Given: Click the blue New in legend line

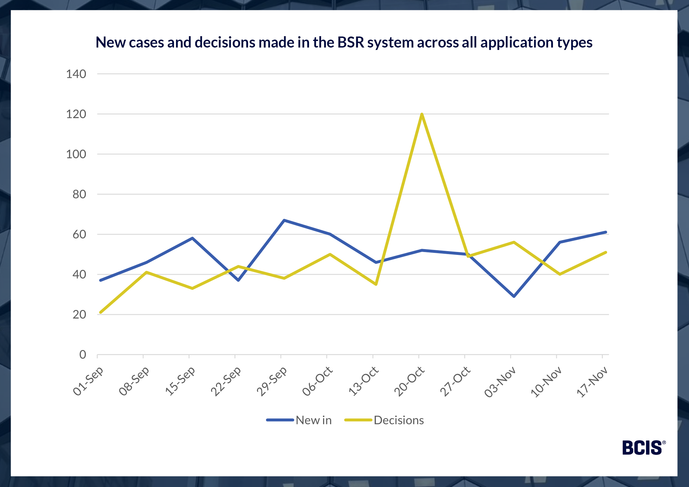Looking at the screenshot, I should [280, 420].
